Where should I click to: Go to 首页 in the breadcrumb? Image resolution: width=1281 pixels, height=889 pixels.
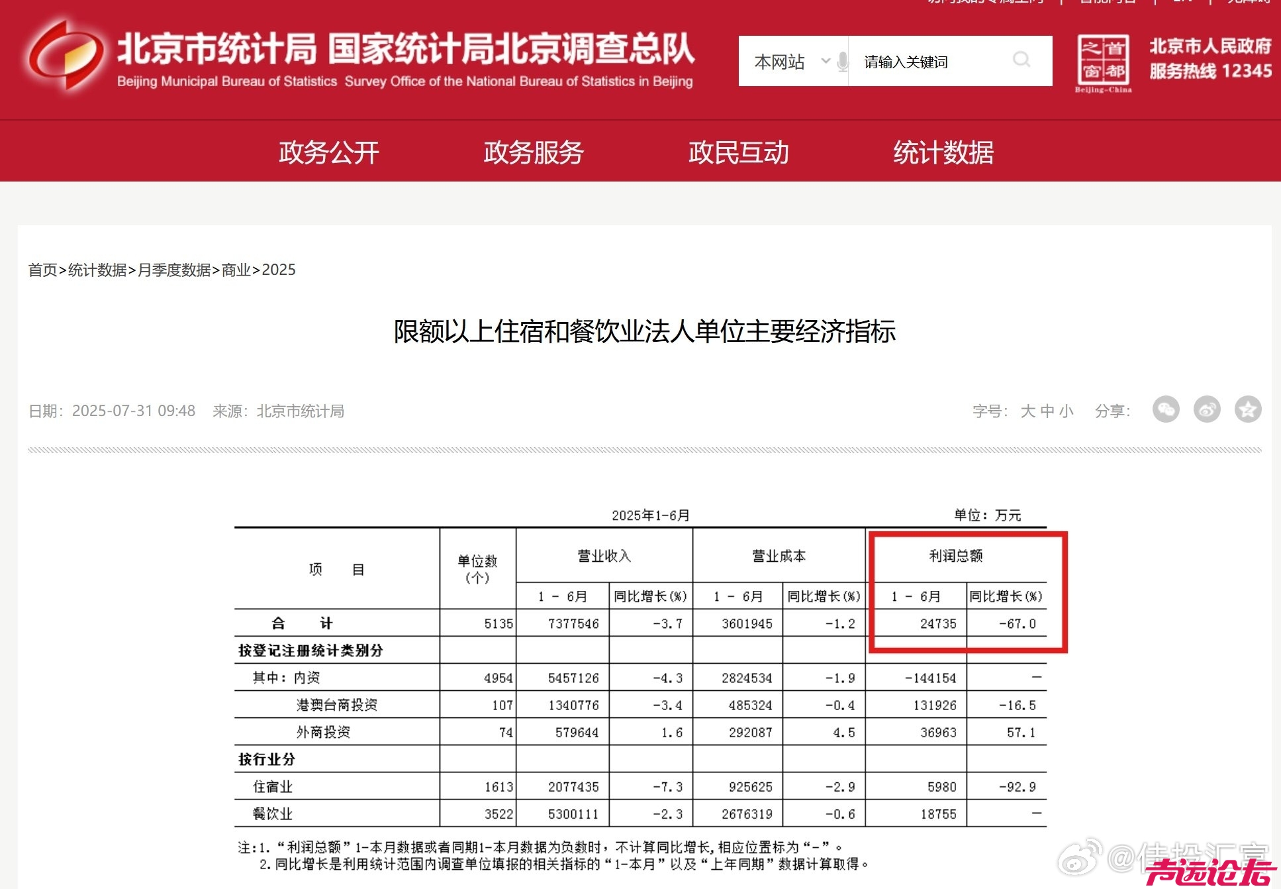(x=42, y=270)
